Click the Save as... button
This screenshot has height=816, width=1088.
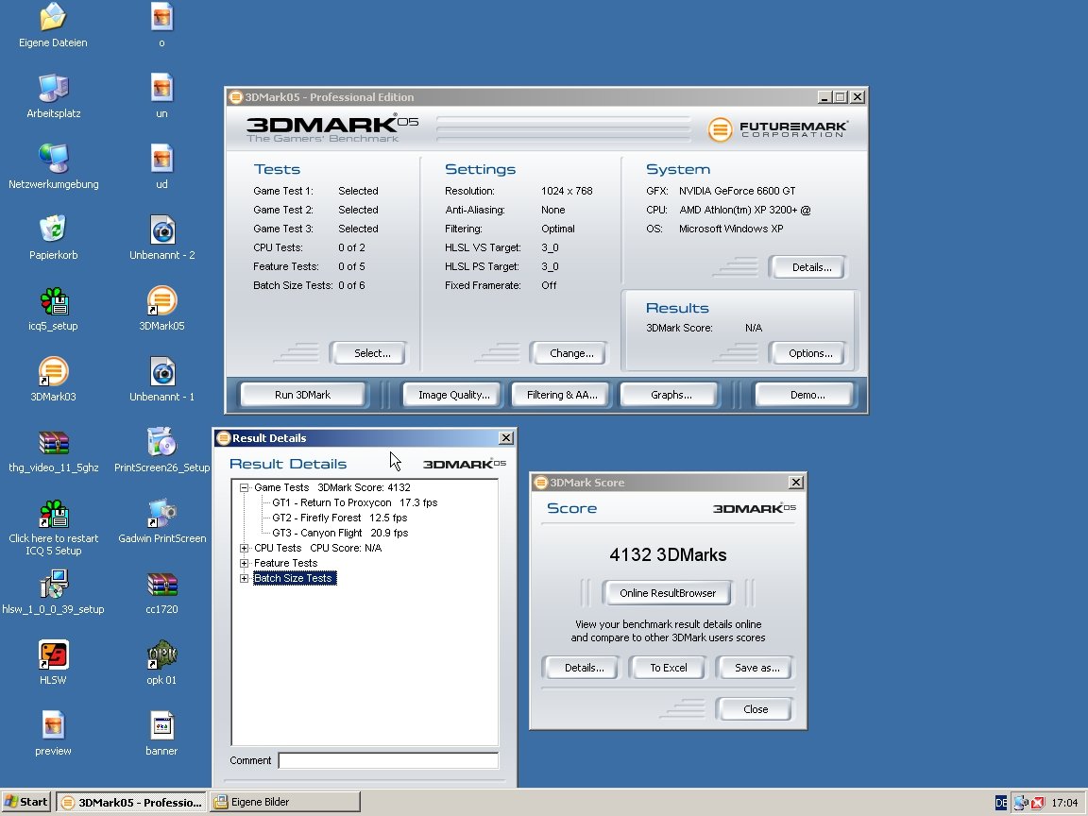tap(756, 669)
